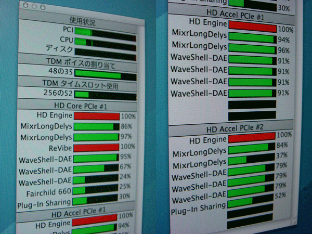Click the 48の35 voice allocation meter
Image resolution: width=312 pixels, height=234 pixels.
point(106,75)
